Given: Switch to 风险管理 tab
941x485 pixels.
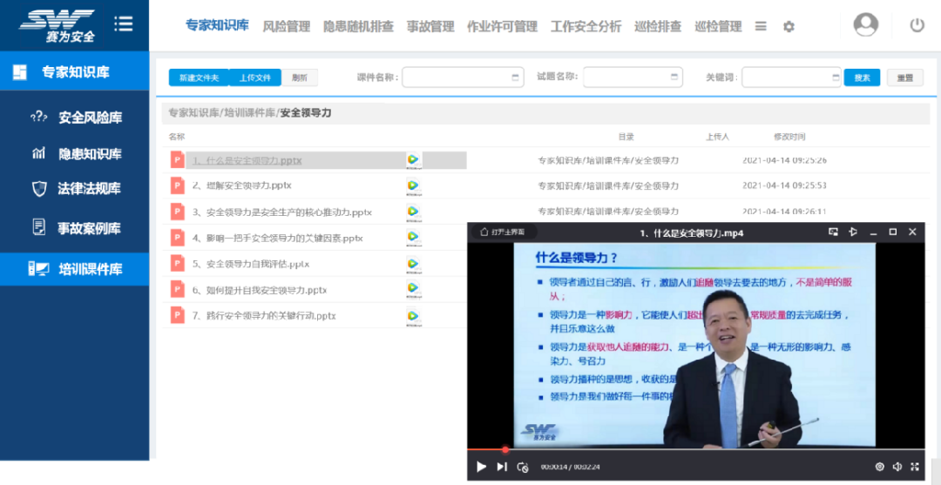Looking at the screenshot, I should (x=286, y=27).
